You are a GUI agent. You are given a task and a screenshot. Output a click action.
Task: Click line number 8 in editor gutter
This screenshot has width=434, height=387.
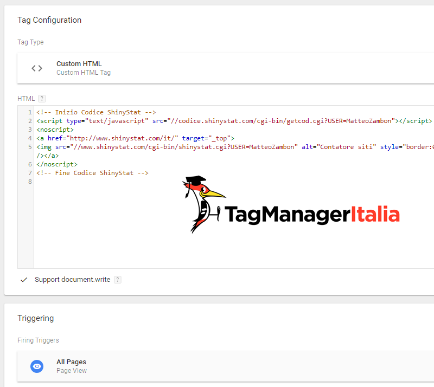pyautogui.click(x=30, y=182)
